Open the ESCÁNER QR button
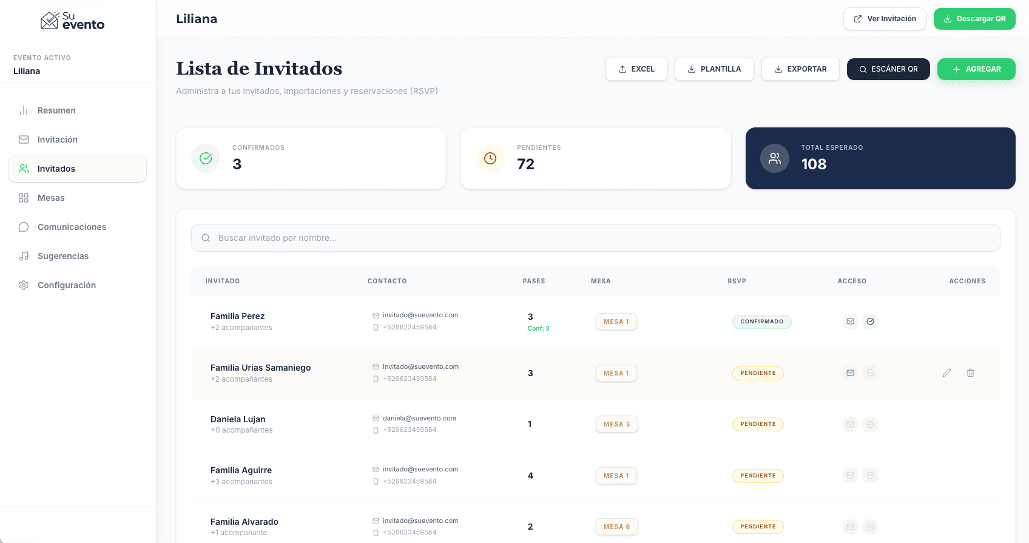This screenshot has width=1029, height=543. coord(888,69)
